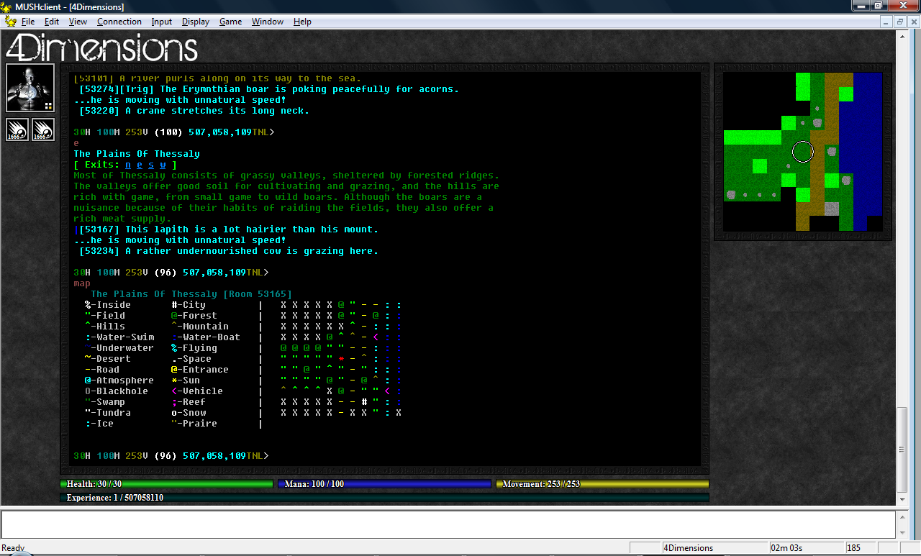Click the 'map' command echo

(x=82, y=283)
